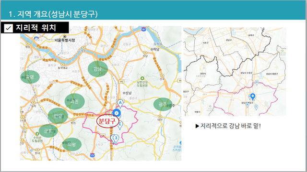Image resolution: width=307 pixels, height=172 pixels.
Task: Click 강남구 label on right map
Action: click(229, 40)
